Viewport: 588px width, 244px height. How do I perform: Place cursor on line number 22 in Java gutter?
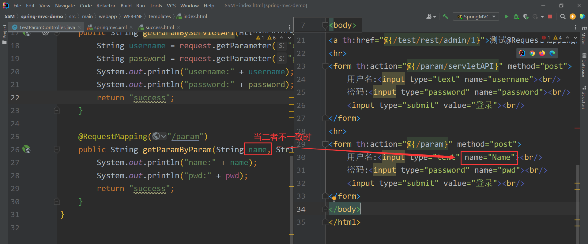pos(15,98)
